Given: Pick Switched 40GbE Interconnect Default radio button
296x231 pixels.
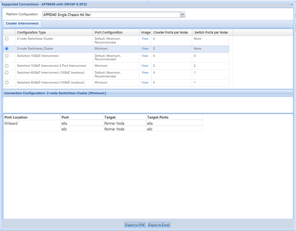Looking at the screenshot, I should (x=7, y=73).
